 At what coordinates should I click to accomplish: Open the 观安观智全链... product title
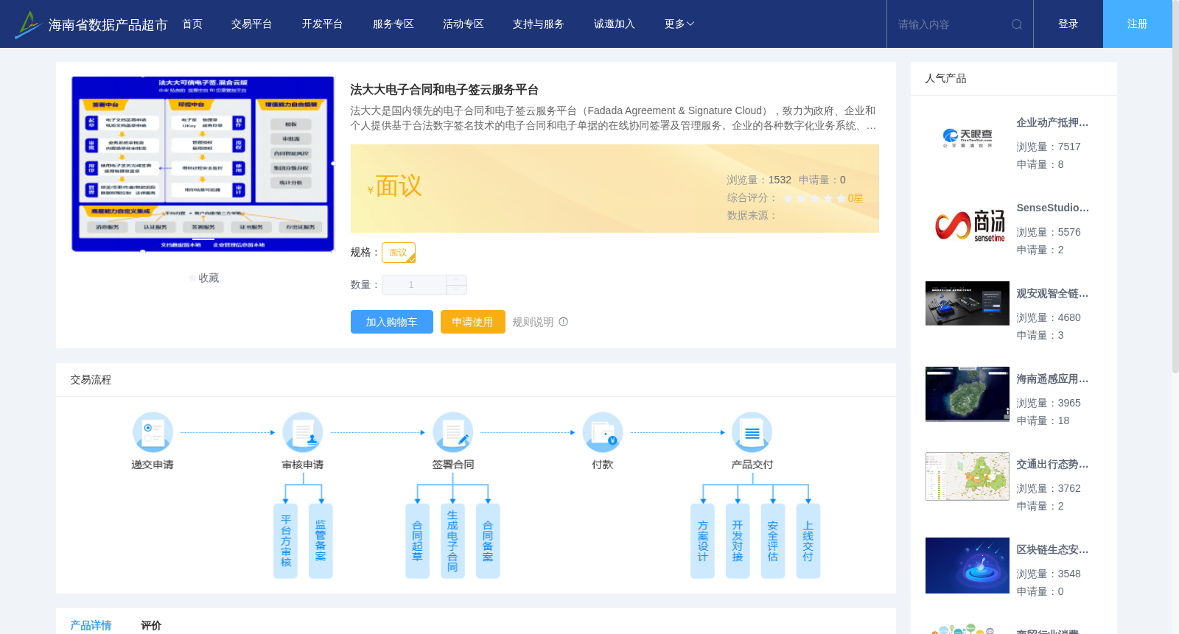pyautogui.click(x=1052, y=294)
